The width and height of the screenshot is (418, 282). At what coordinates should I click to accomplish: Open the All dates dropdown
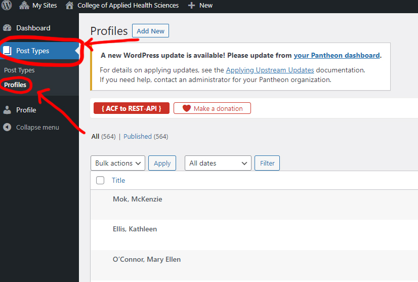pos(218,163)
